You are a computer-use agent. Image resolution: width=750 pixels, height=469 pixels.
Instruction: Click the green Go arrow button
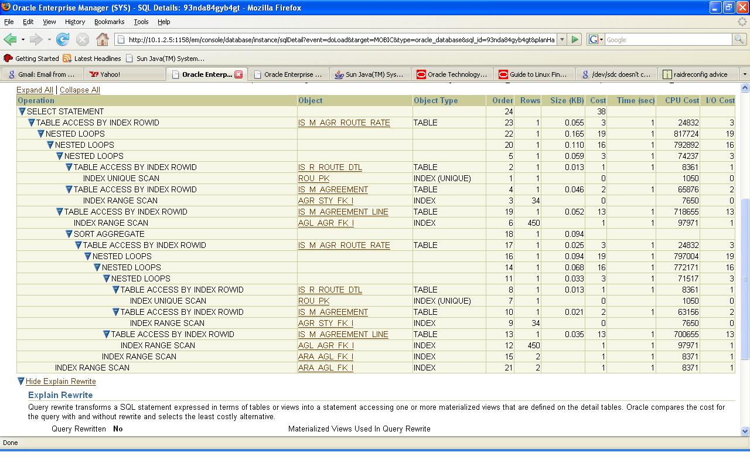(575, 39)
